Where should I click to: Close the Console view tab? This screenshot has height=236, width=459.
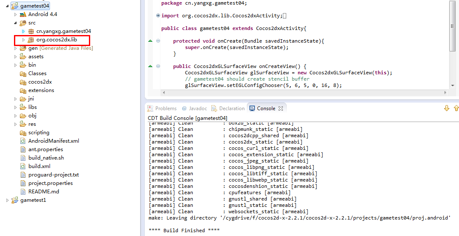[x=281, y=109]
